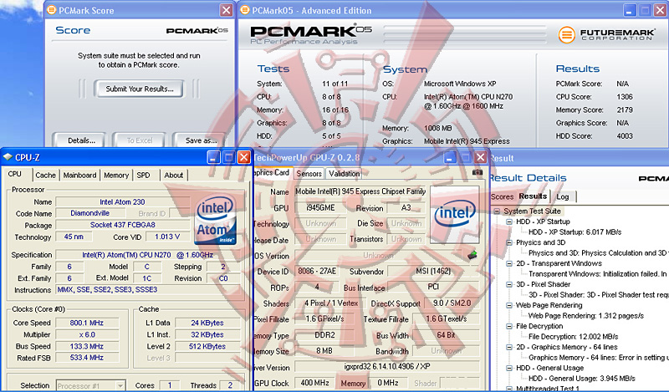
Task: Click the camera screenshot icon in GPU-Z
Action: point(477,172)
